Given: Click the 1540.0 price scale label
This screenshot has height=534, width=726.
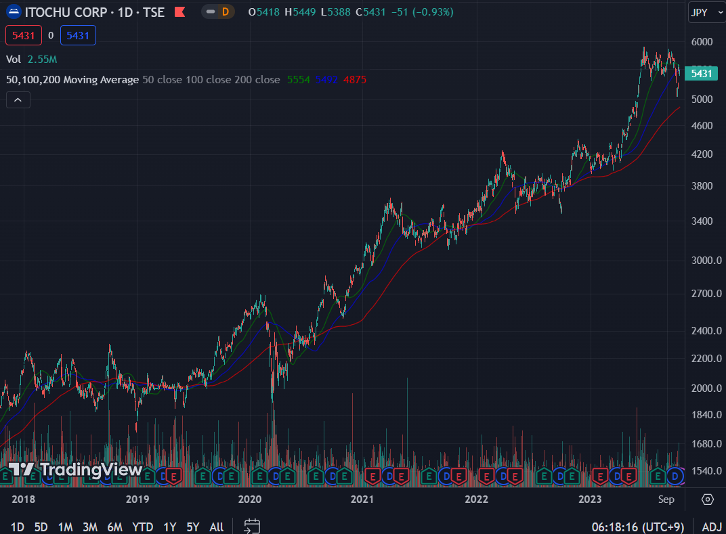Looking at the screenshot, I should tap(706, 470).
